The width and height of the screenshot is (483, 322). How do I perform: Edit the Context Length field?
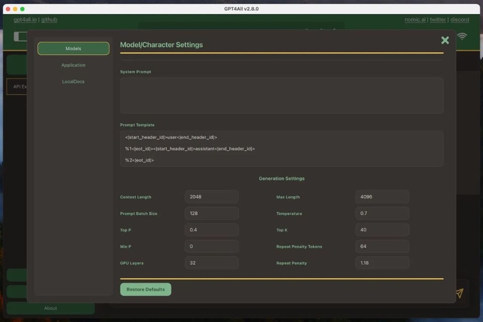(x=211, y=197)
